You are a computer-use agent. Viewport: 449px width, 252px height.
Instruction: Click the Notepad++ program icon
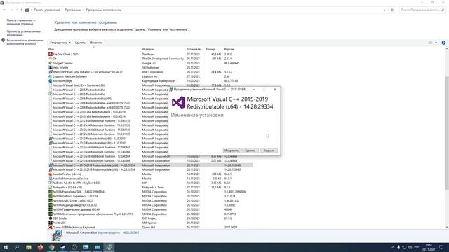pyautogui.click(x=51, y=188)
